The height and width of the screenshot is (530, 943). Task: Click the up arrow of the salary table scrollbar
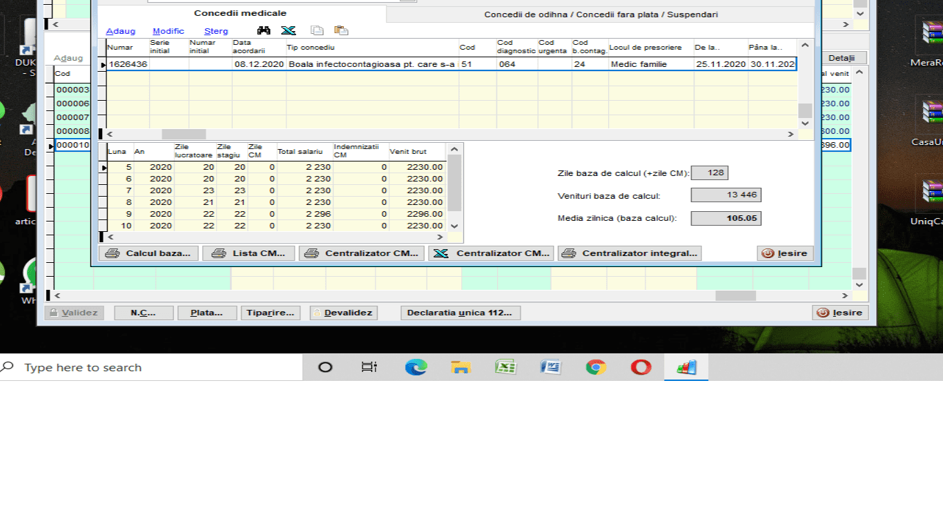(454, 149)
